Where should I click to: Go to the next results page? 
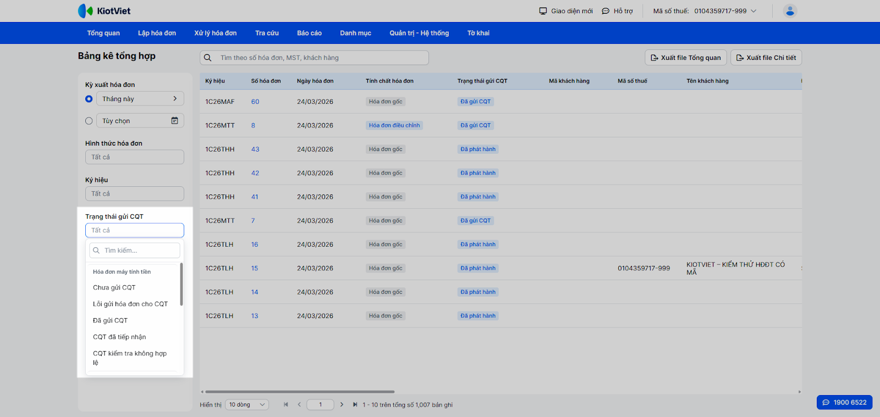pos(342,405)
